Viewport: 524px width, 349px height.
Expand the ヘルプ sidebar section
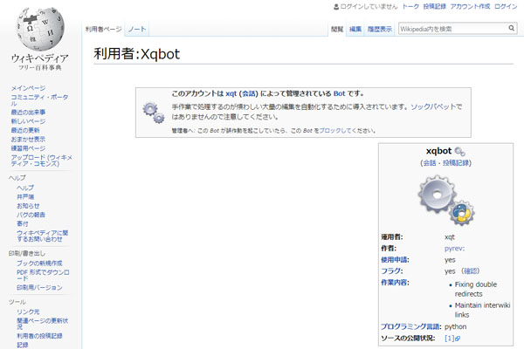(17, 177)
